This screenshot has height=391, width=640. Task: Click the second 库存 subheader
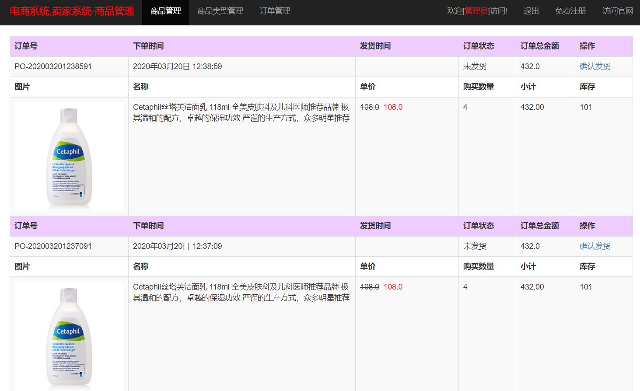coord(587,266)
